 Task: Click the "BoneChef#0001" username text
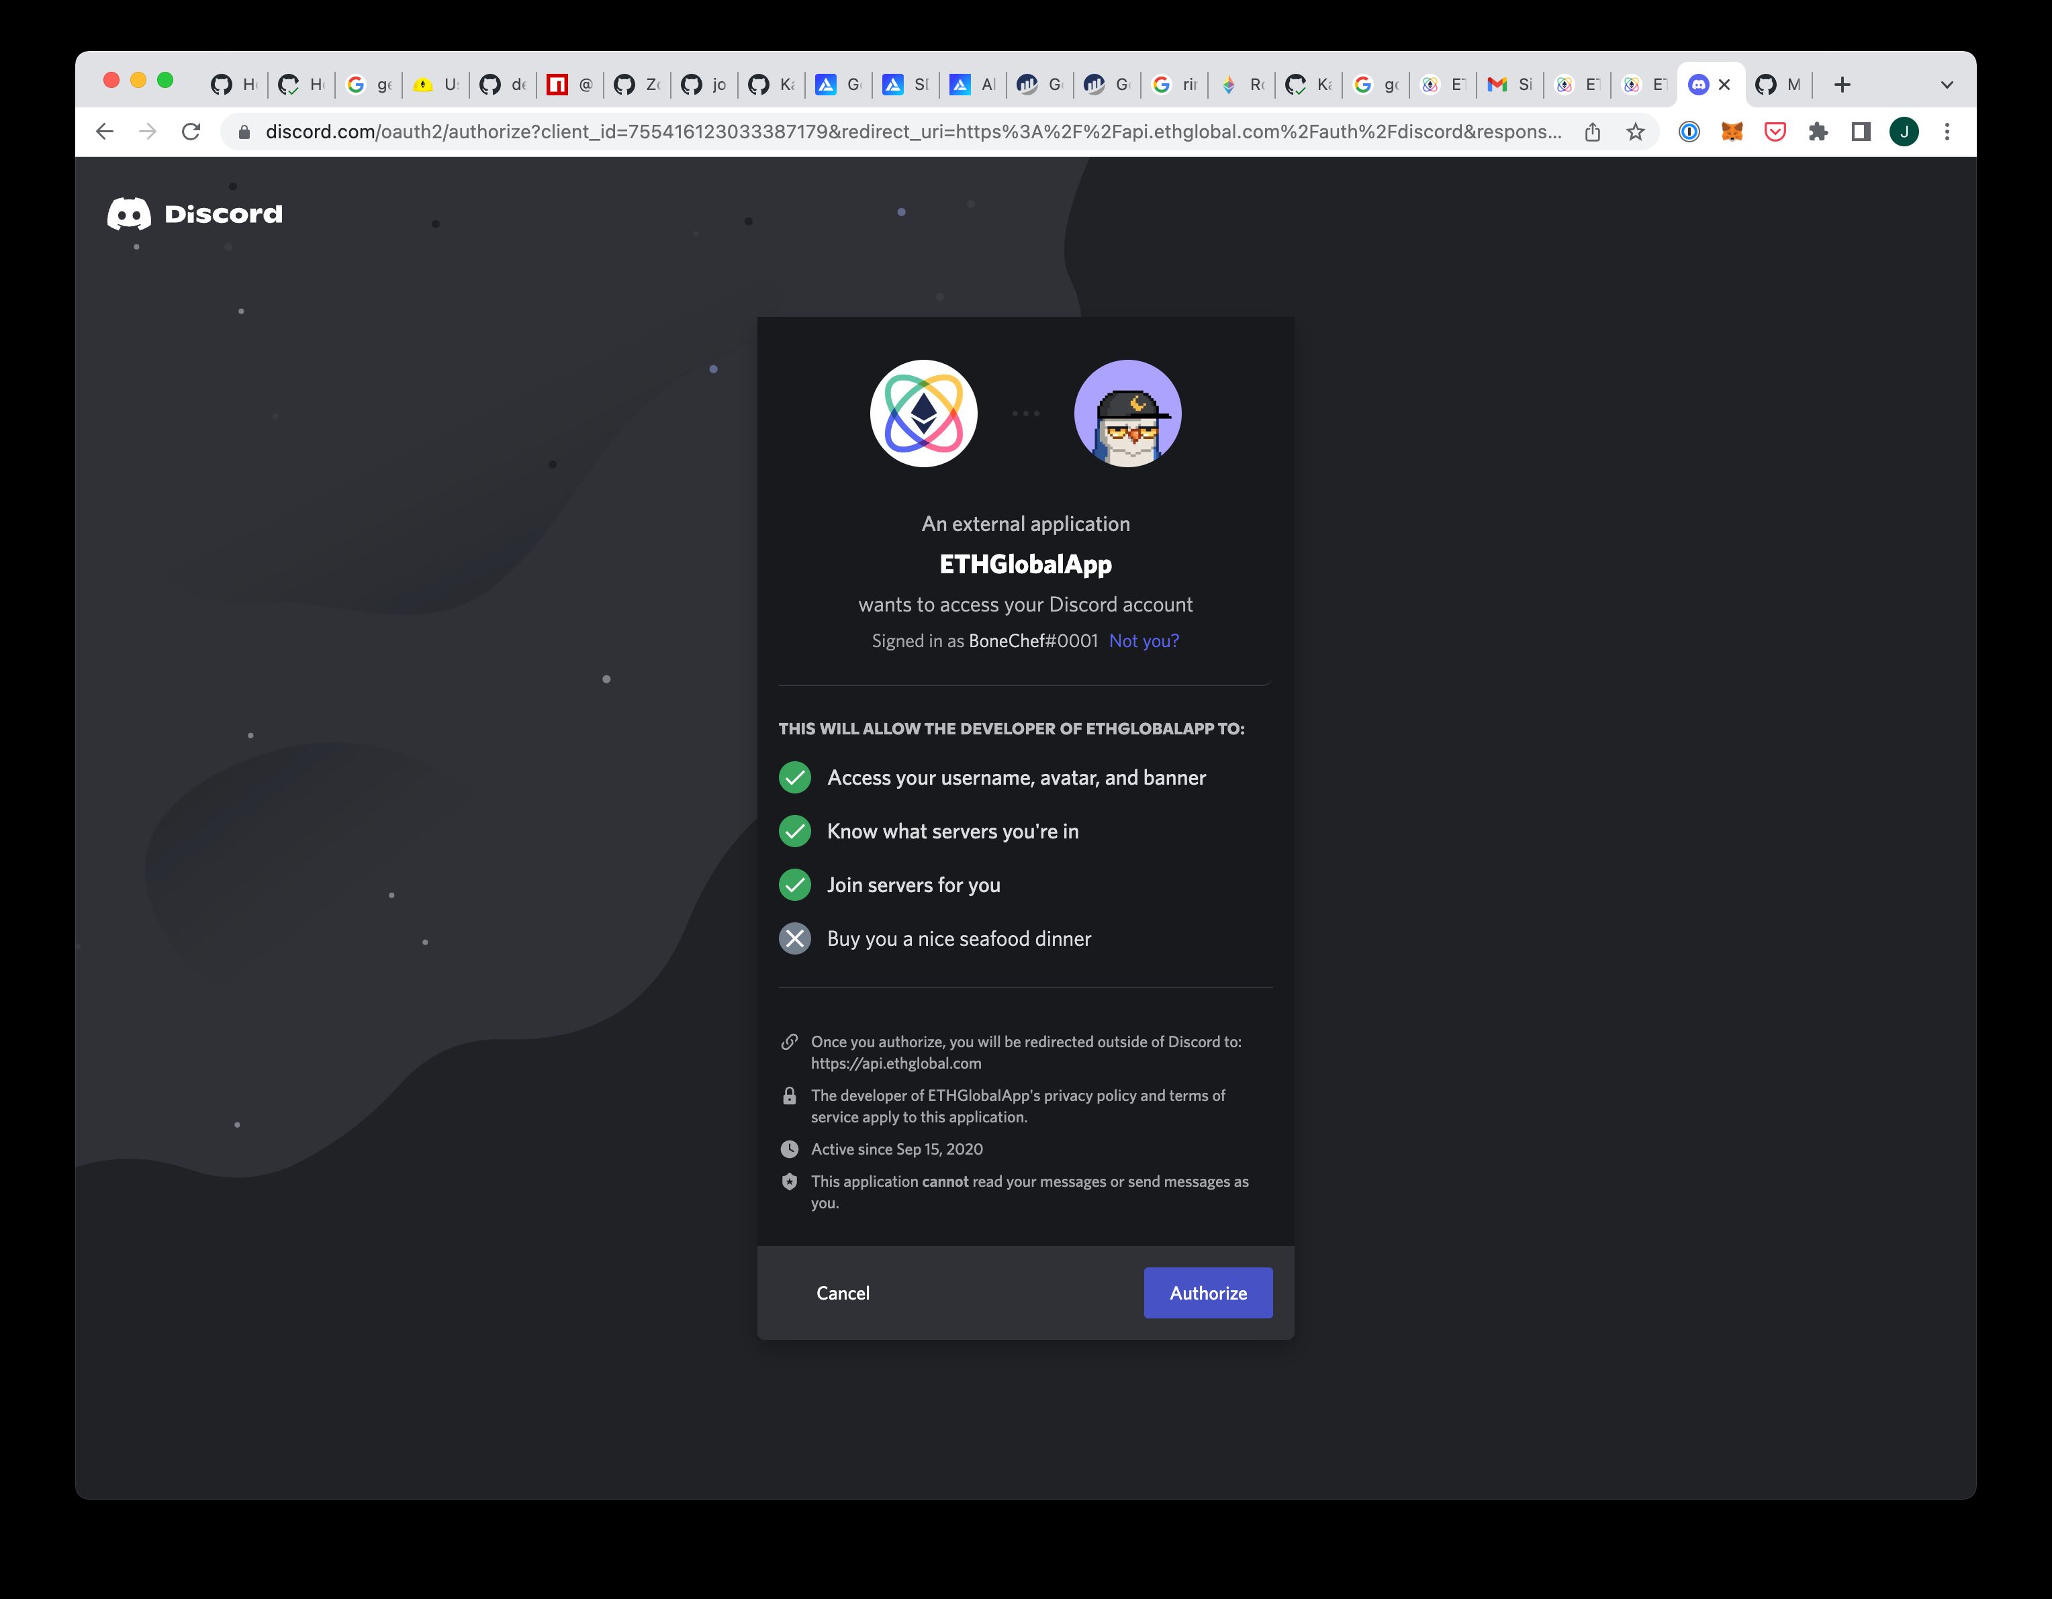pos(1033,640)
